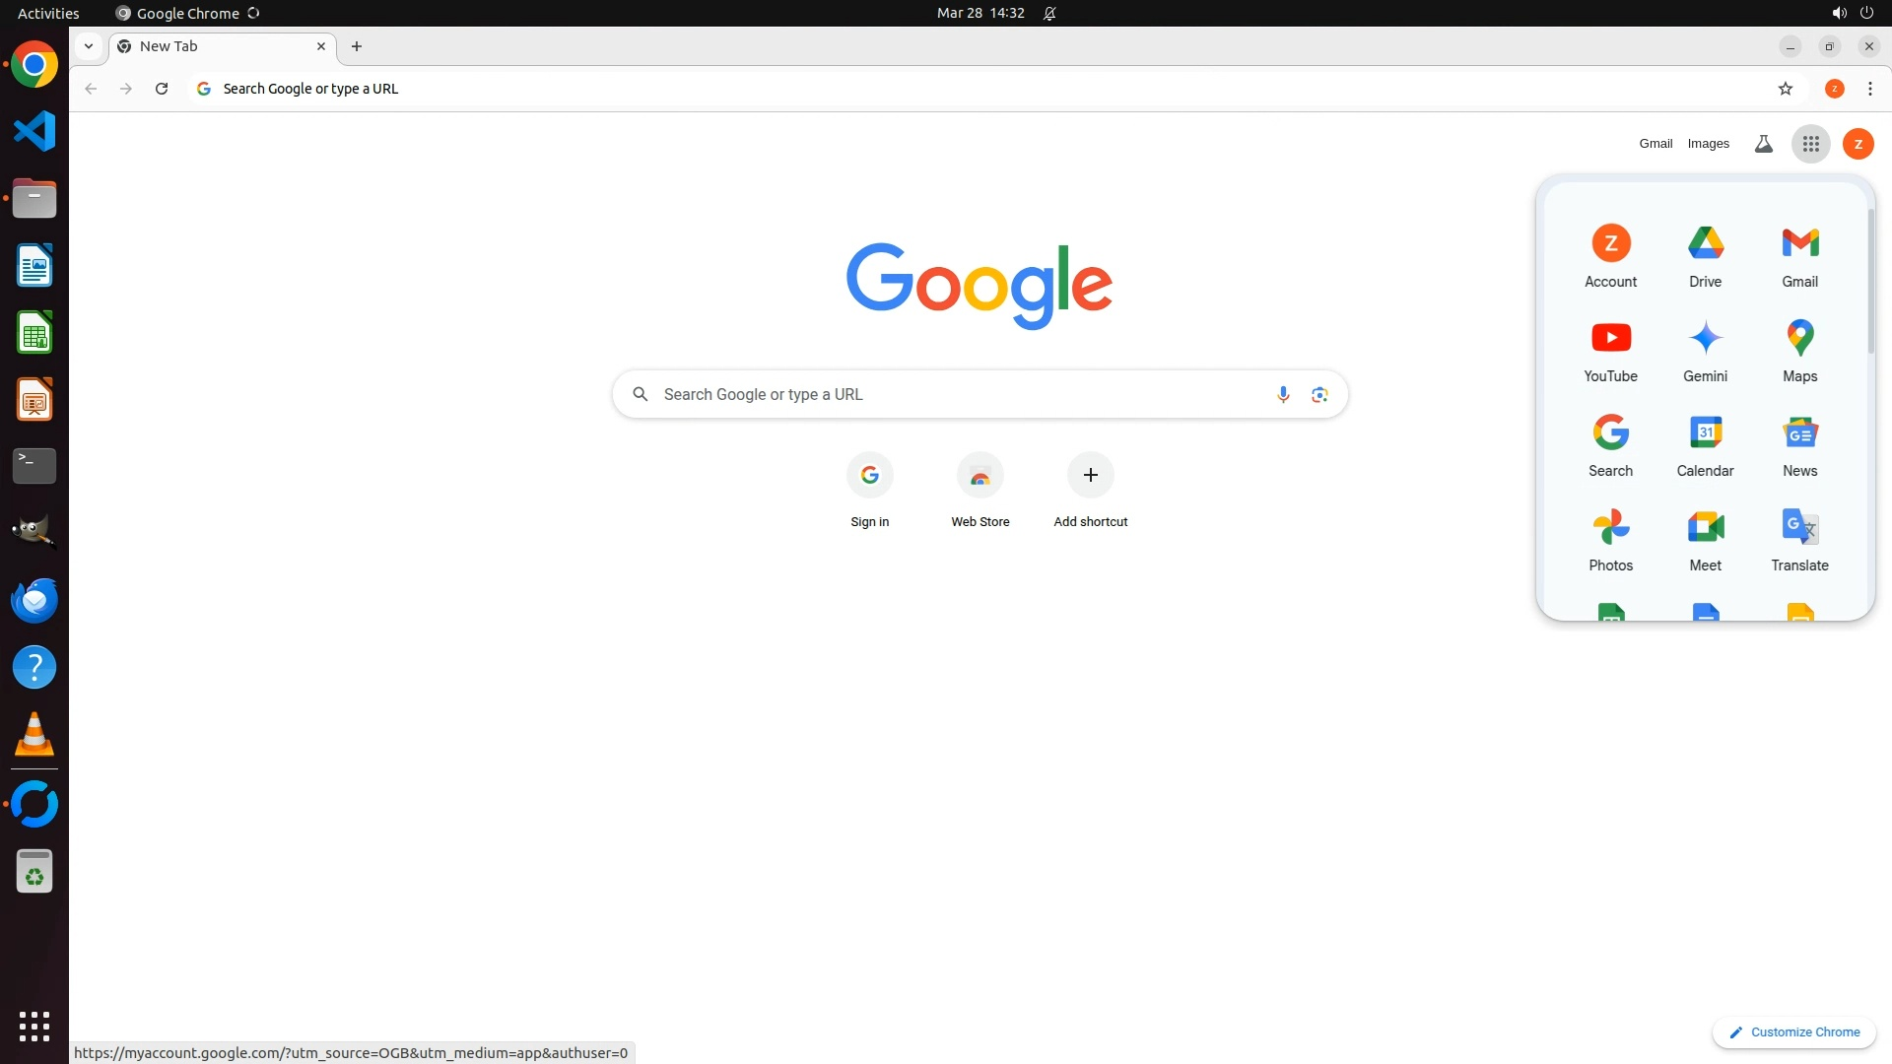Click the Customize Chrome button

coord(1793,1031)
